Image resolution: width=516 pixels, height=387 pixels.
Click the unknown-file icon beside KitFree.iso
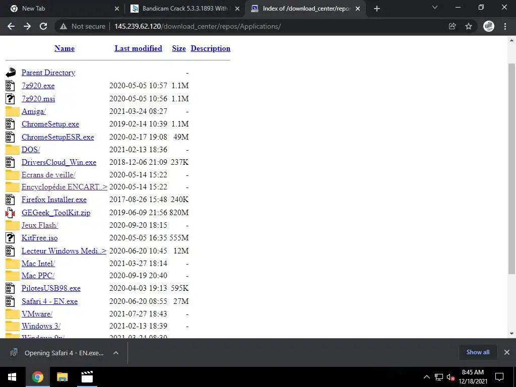click(10, 238)
